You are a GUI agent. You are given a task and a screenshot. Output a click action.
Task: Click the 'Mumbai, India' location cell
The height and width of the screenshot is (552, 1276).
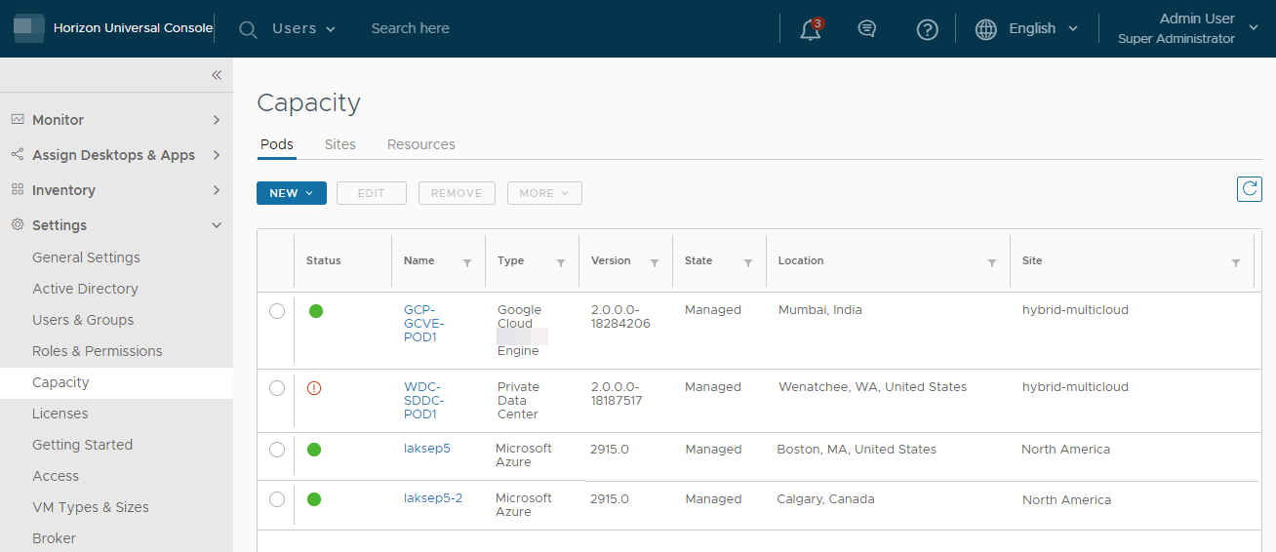tap(820, 310)
